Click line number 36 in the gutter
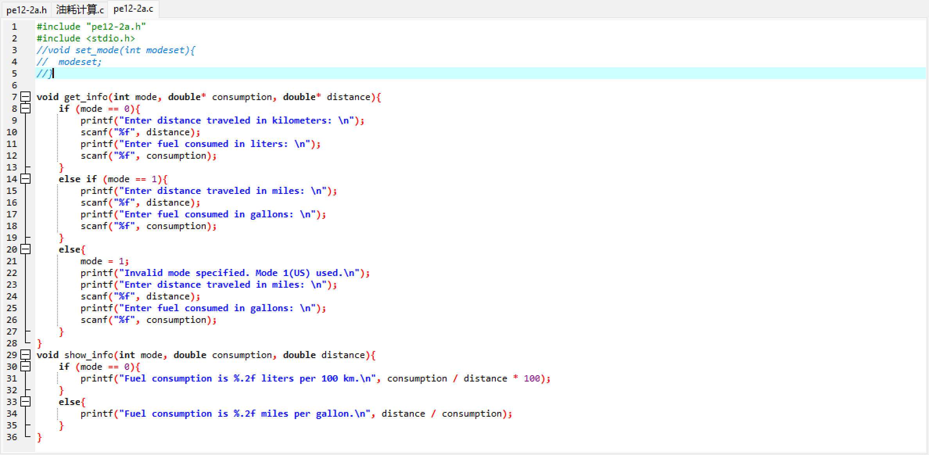Screen dimensions: 929x455 pos(12,437)
